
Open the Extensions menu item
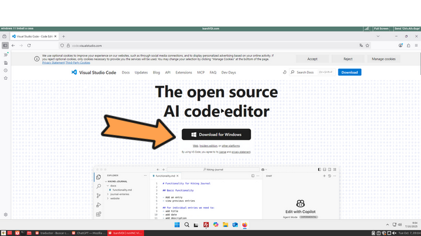[183, 72]
